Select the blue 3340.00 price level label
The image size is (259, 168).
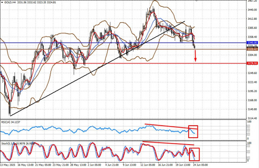[x=252, y=43]
